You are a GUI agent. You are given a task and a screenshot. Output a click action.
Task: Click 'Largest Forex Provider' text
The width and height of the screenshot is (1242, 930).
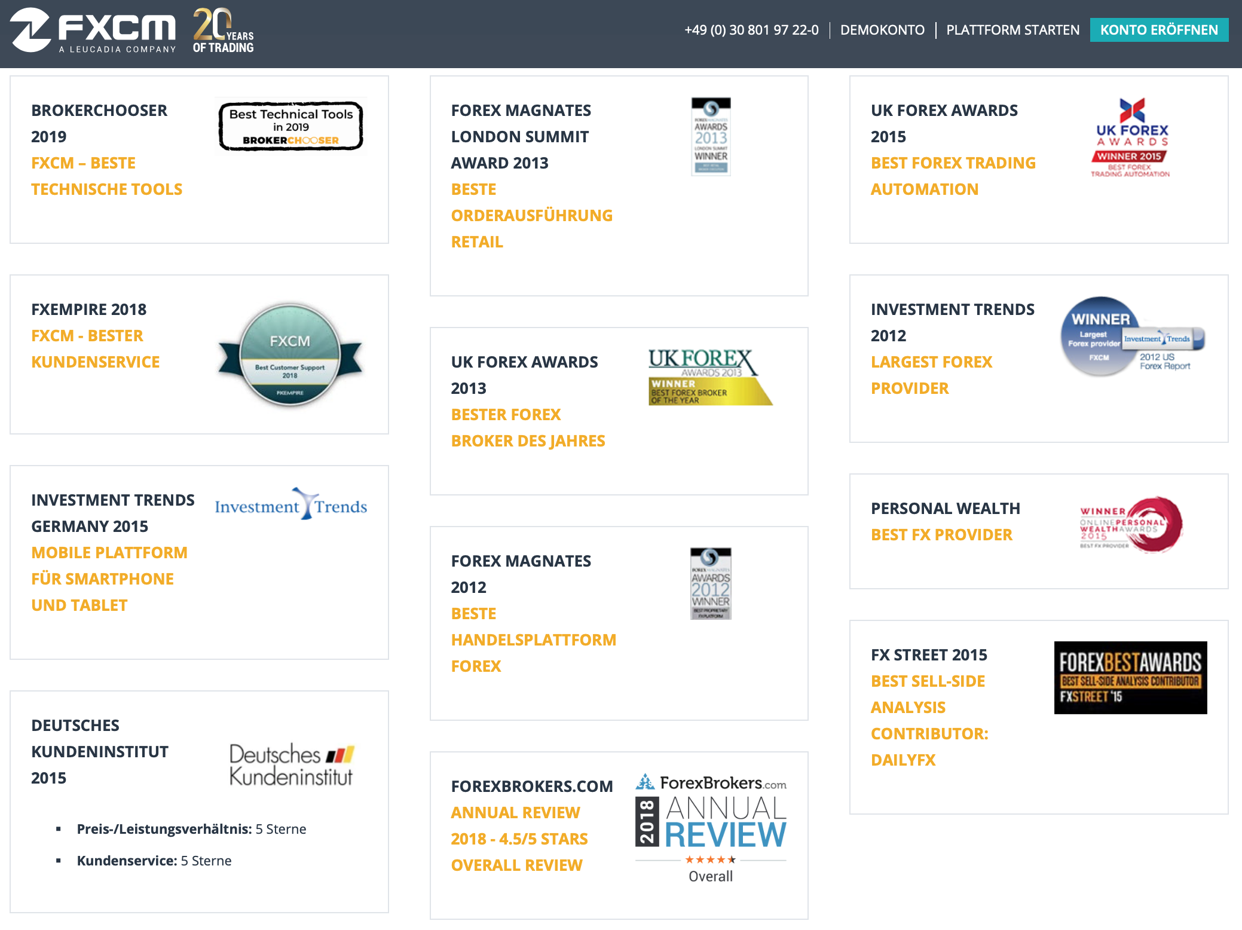[931, 375]
